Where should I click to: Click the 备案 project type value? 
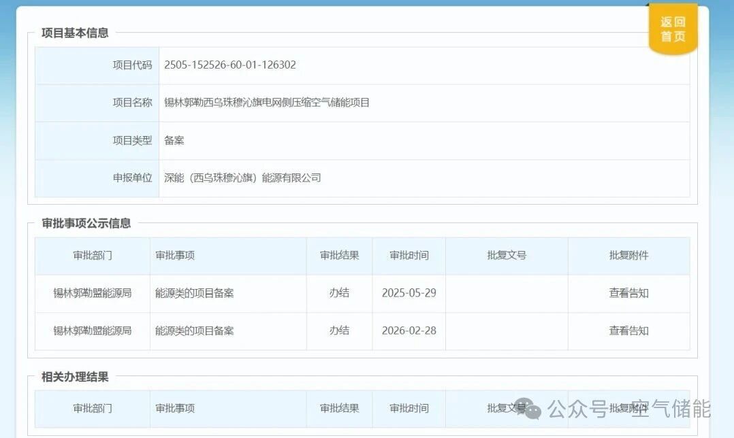(x=174, y=141)
